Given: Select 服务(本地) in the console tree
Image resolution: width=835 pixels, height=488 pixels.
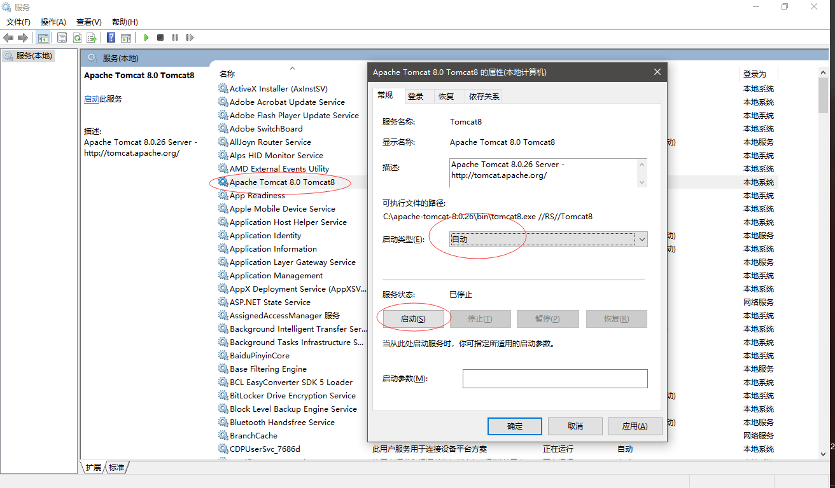Looking at the screenshot, I should 34,56.
